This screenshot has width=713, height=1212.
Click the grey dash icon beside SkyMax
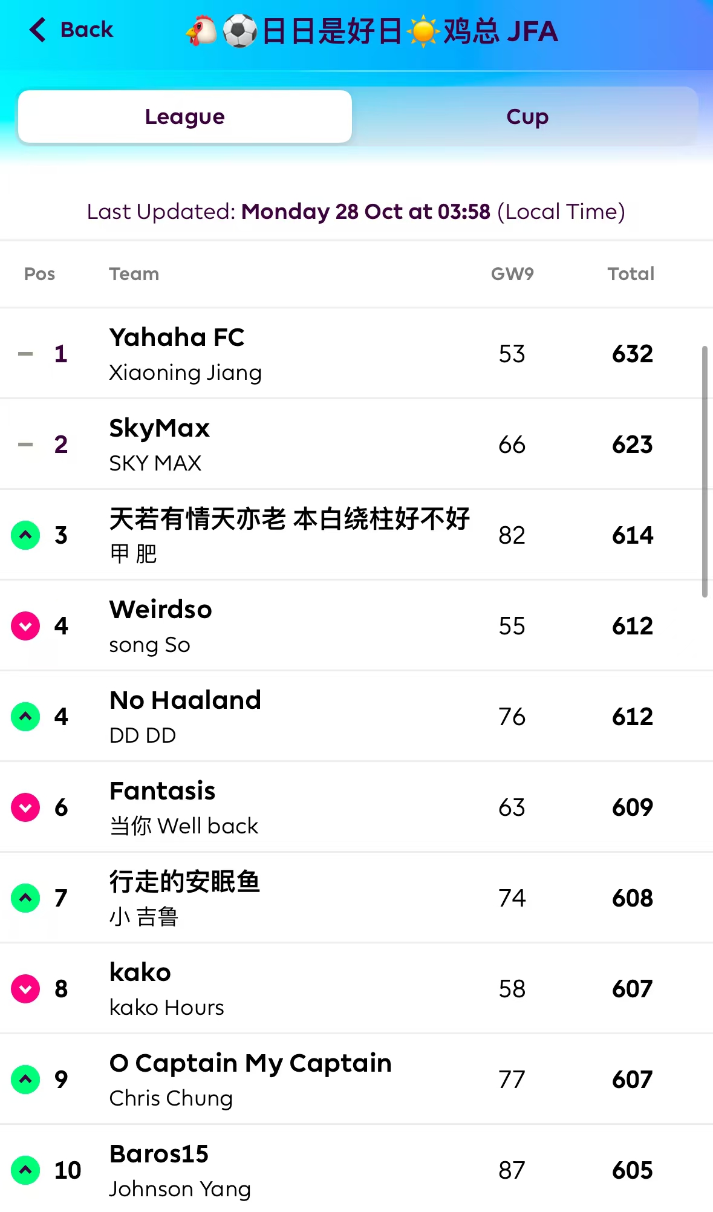pyautogui.click(x=25, y=445)
